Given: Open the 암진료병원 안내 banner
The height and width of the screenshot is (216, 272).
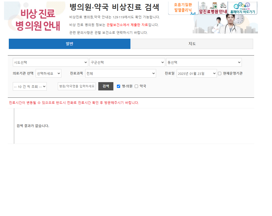Looking at the screenshot, I should point(213,8).
